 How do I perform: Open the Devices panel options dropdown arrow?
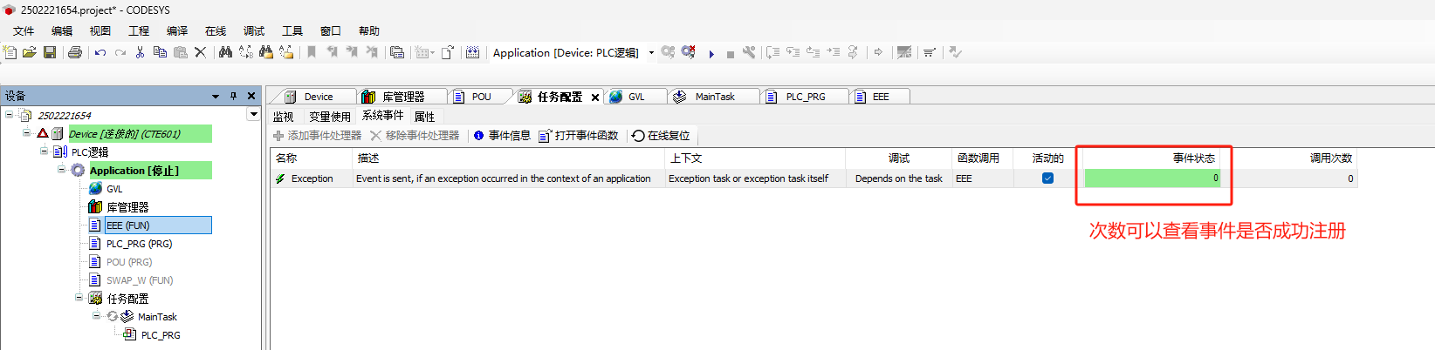[x=216, y=96]
